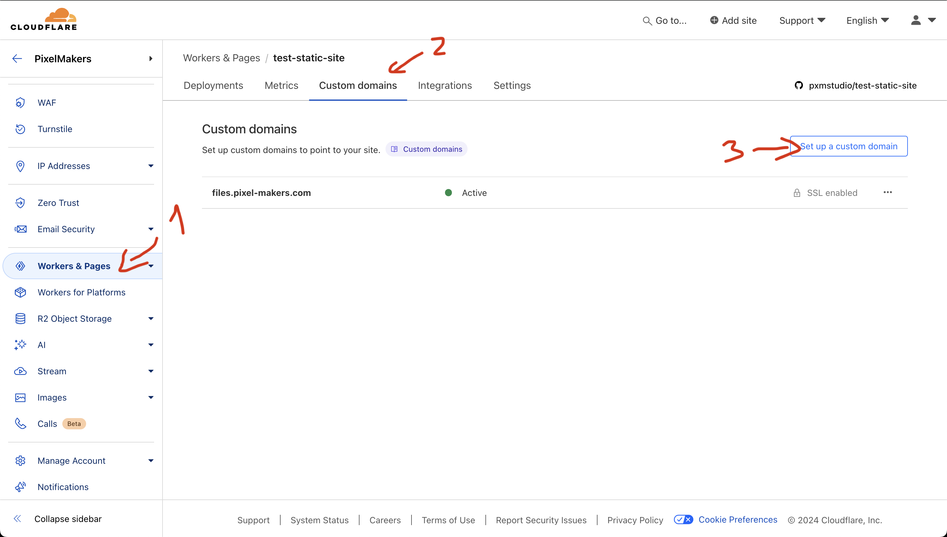Click the Careers footer link
Viewport: 947px width, 537px height.
tap(385, 520)
